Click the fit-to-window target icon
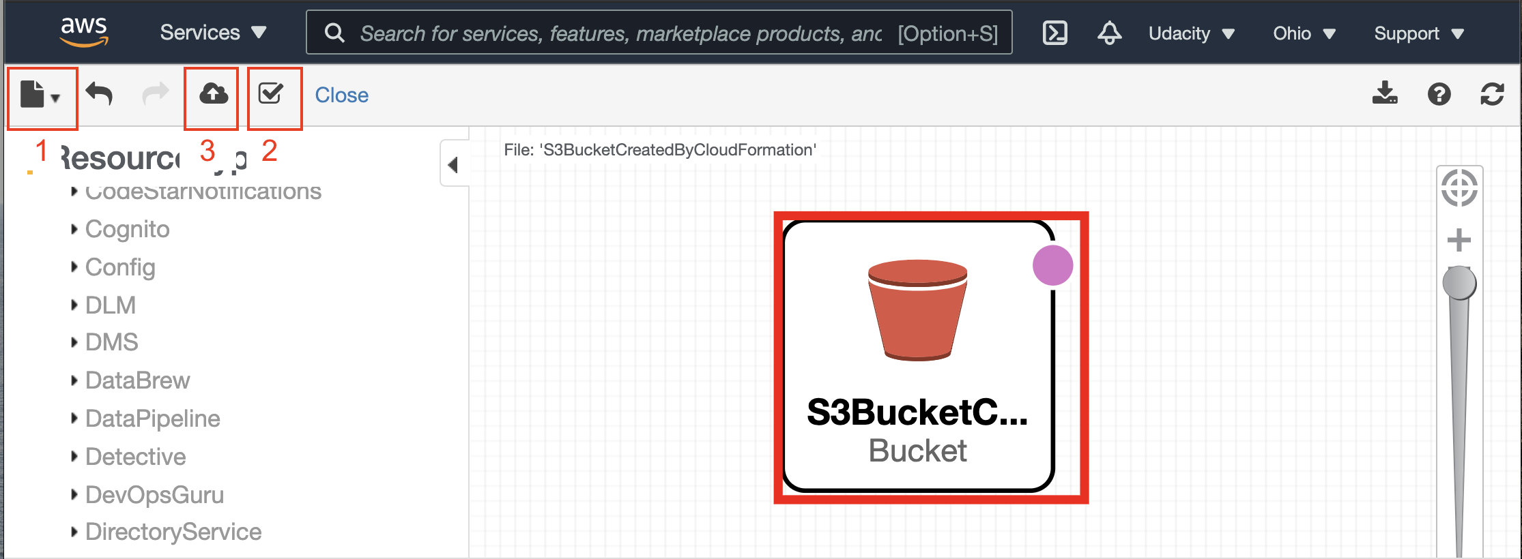Screen dimensions: 1522x559 click(x=1459, y=187)
